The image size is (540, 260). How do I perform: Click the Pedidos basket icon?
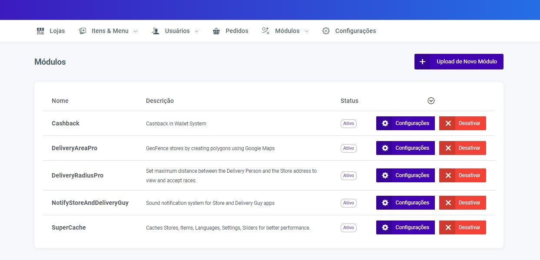[x=216, y=31]
